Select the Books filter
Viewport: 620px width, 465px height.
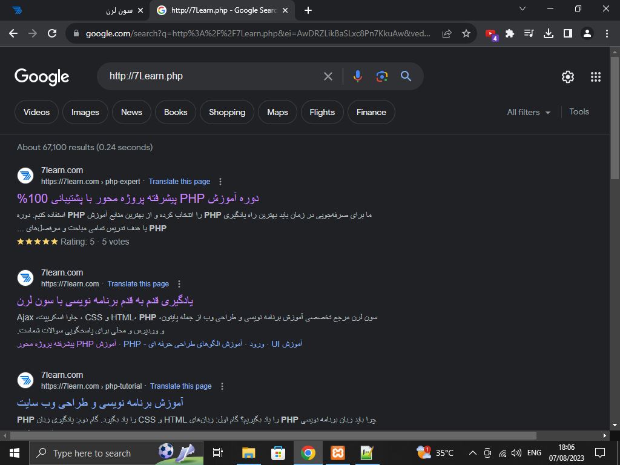coord(176,112)
